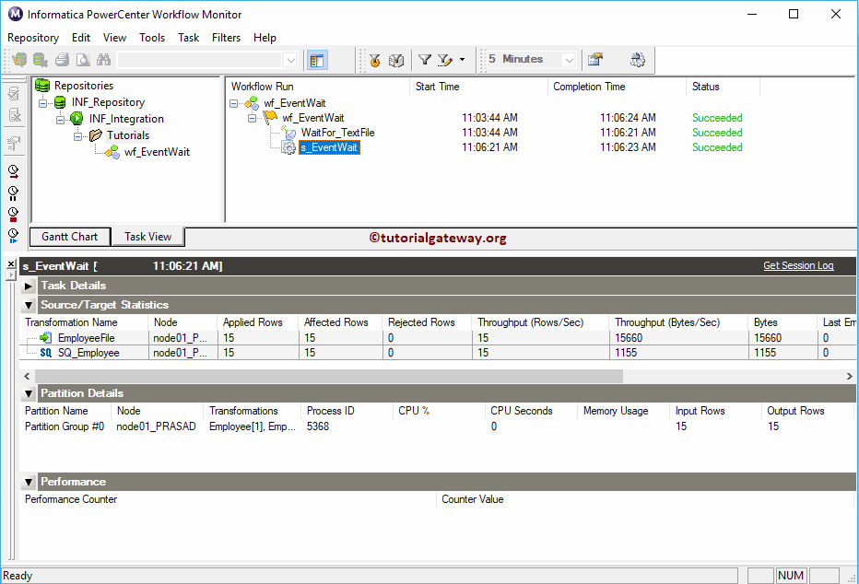Switch to the Gantt Chart tab

coord(69,237)
